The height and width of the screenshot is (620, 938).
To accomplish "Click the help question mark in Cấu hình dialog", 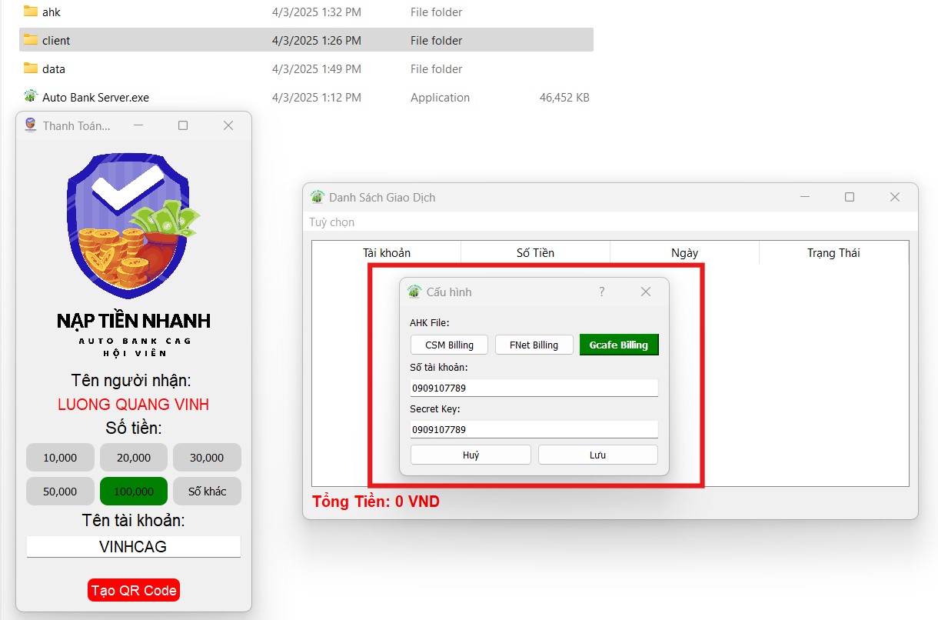I will [601, 292].
